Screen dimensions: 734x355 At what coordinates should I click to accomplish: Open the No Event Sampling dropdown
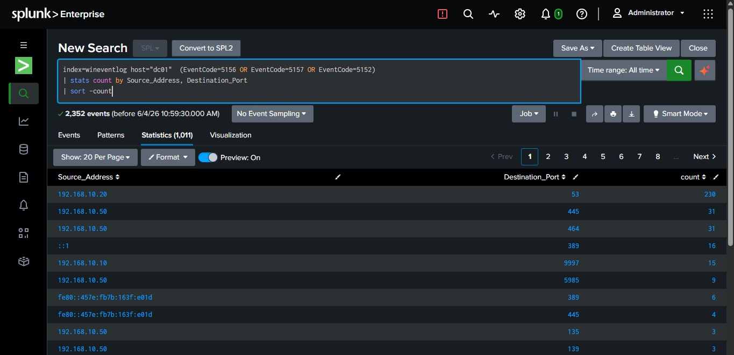point(272,114)
